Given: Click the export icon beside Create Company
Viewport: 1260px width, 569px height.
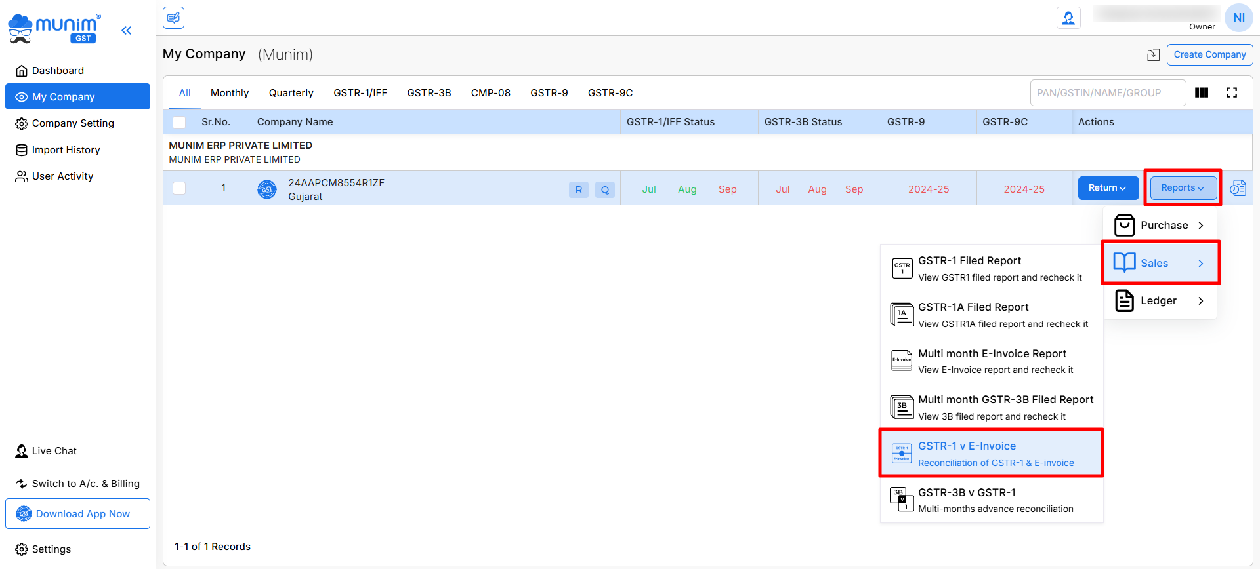Looking at the screenshot, I should click(x=1153, y=55).
